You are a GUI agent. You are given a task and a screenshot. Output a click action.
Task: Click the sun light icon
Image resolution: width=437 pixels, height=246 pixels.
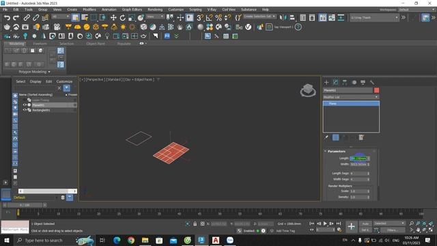123,27
